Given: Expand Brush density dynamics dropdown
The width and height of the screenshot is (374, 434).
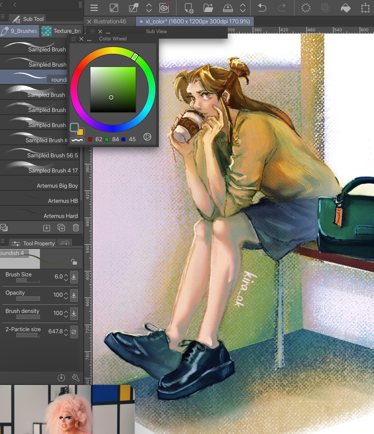Looking at the screenshot, I should click(x=74, y=313).
